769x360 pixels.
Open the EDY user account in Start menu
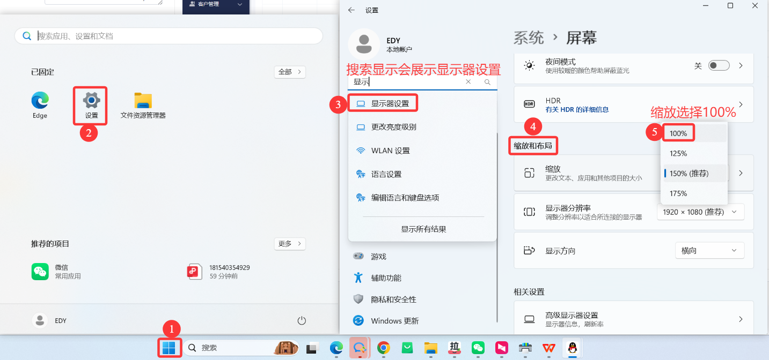click(x=50, y=320)
